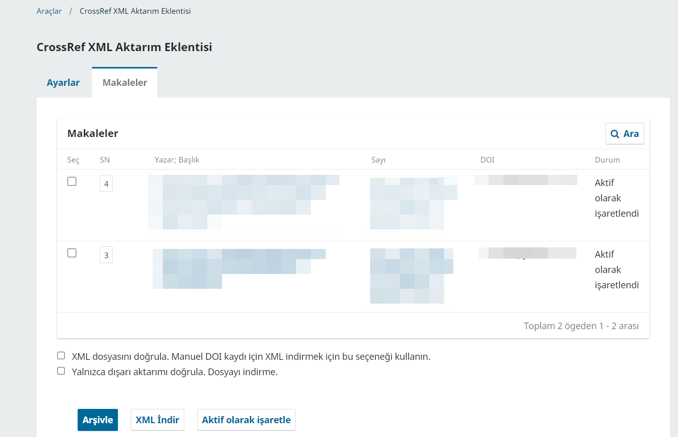Click the DOI of article 3
Viewport: 678px width, 437px height.
tap(527, 253)
